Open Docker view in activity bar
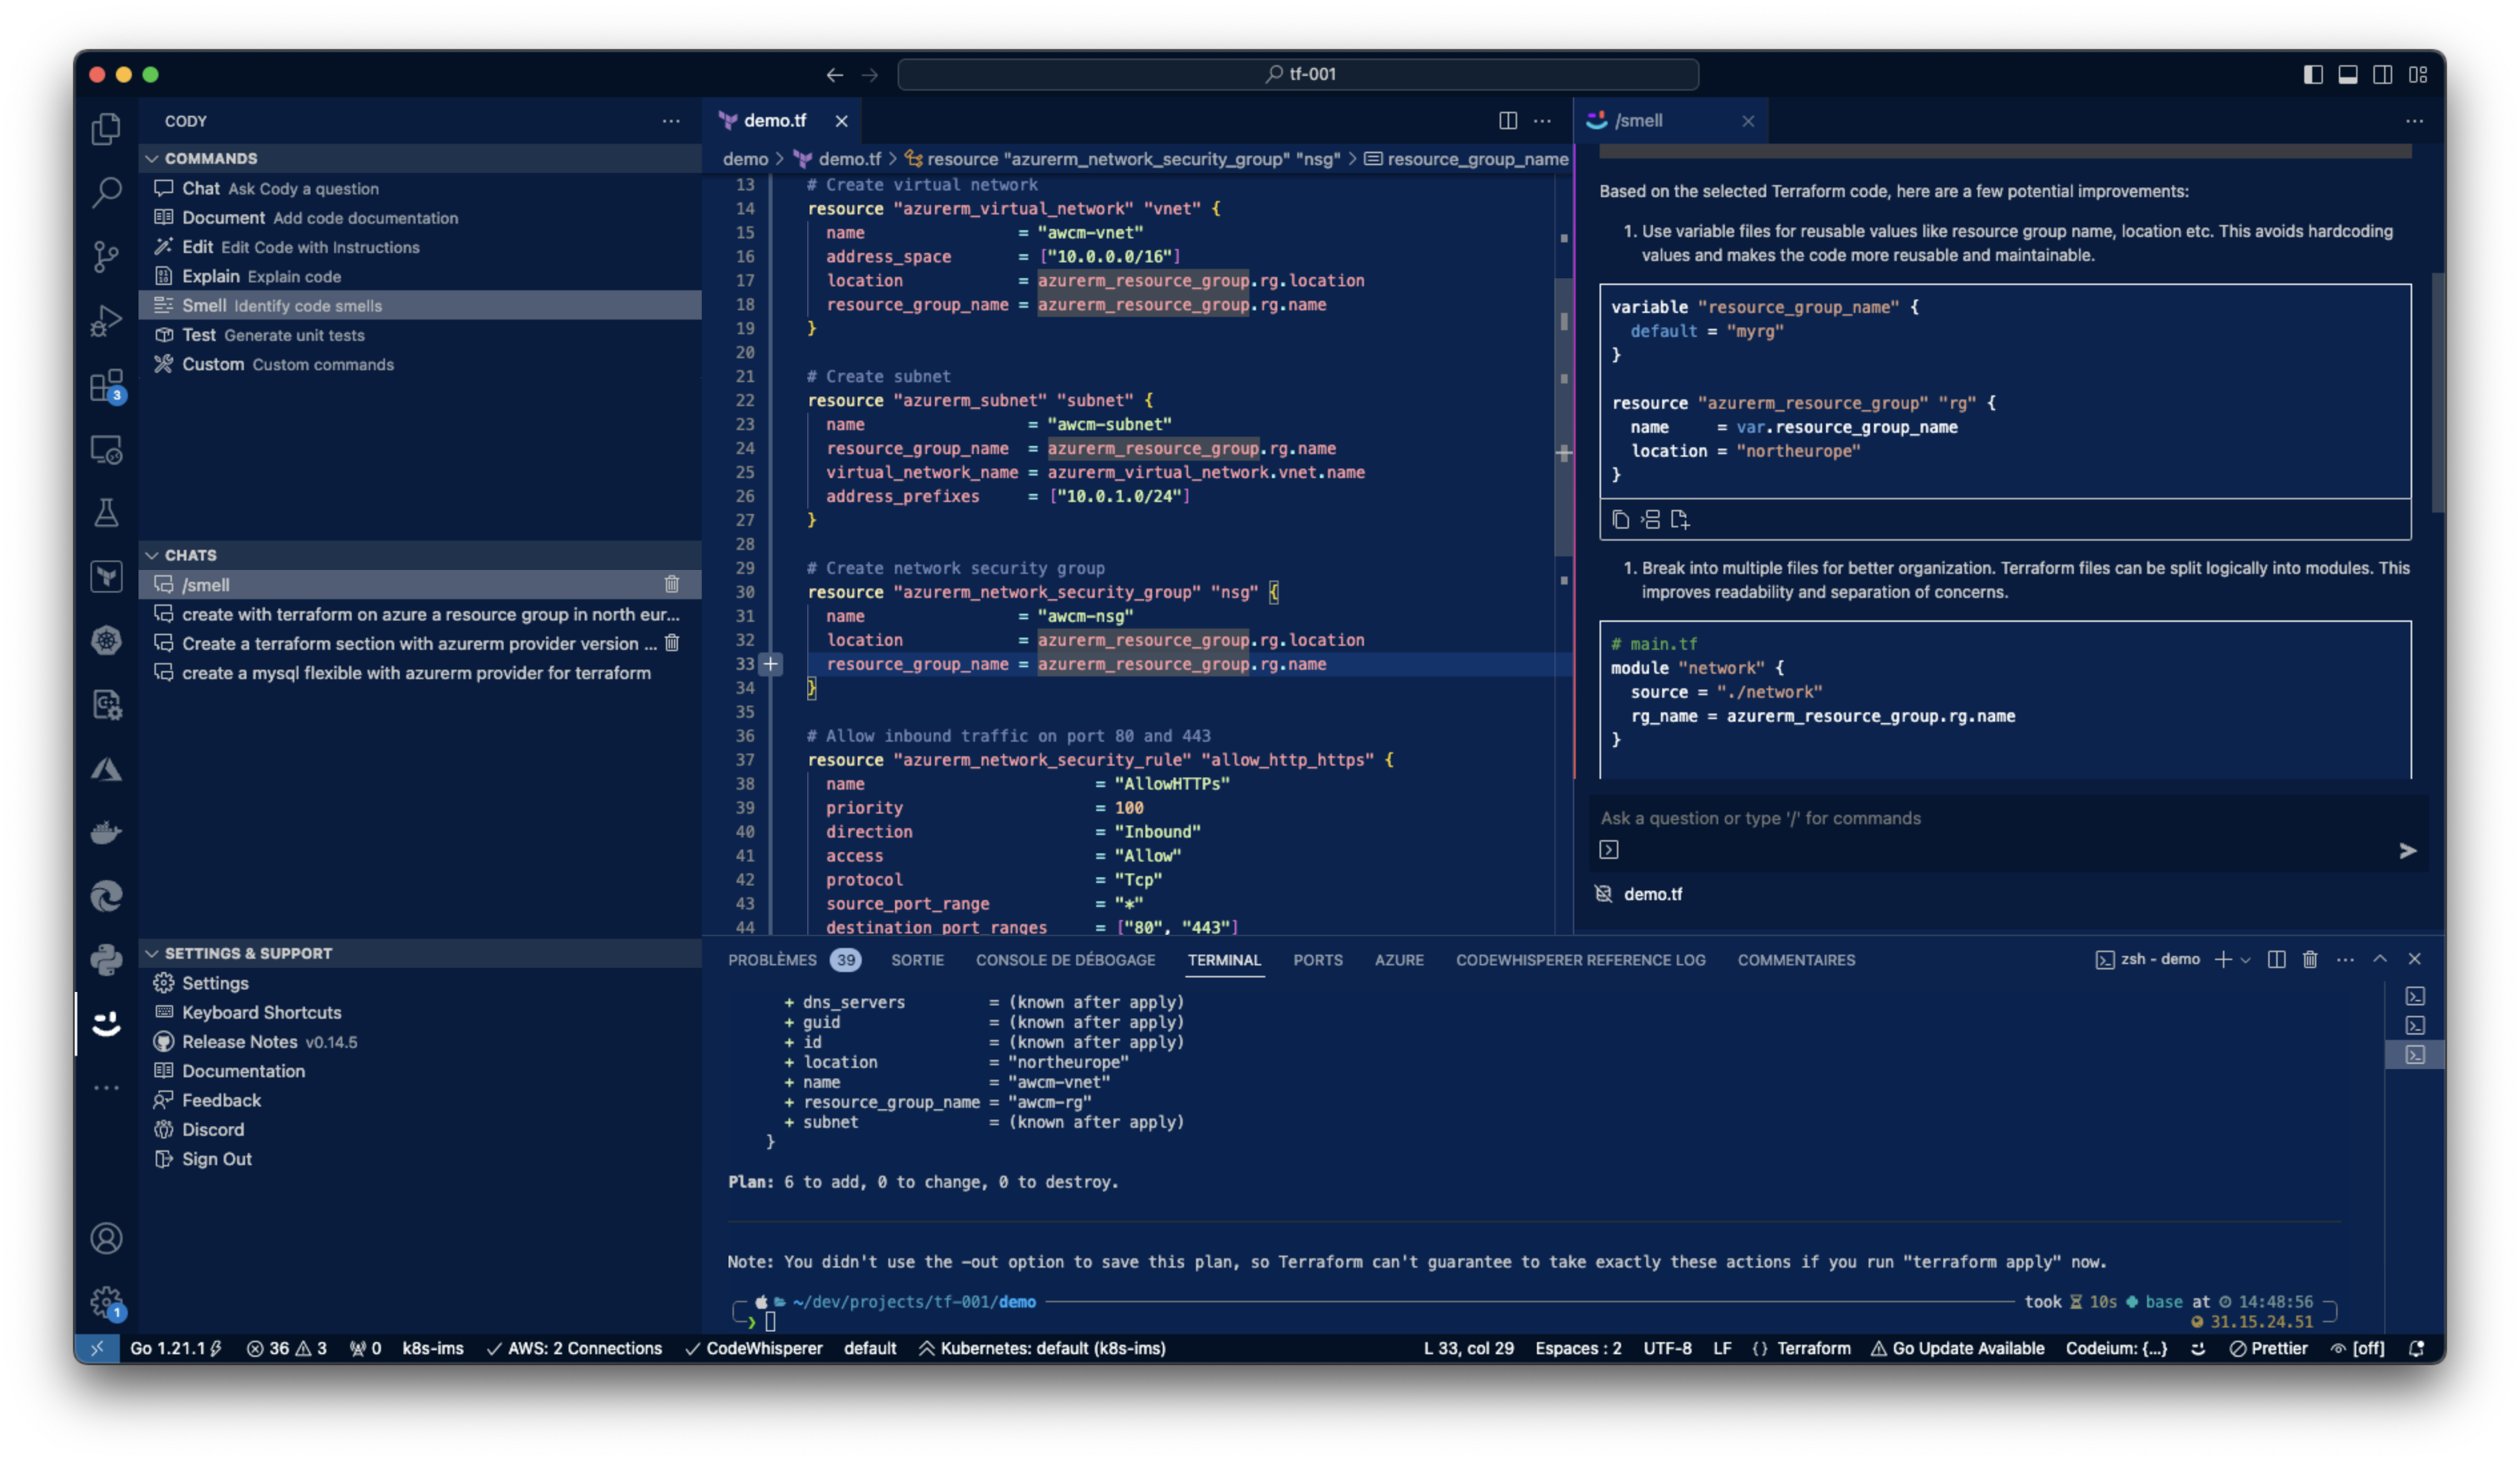The image size is (2520, 1462). click(106, 832)
